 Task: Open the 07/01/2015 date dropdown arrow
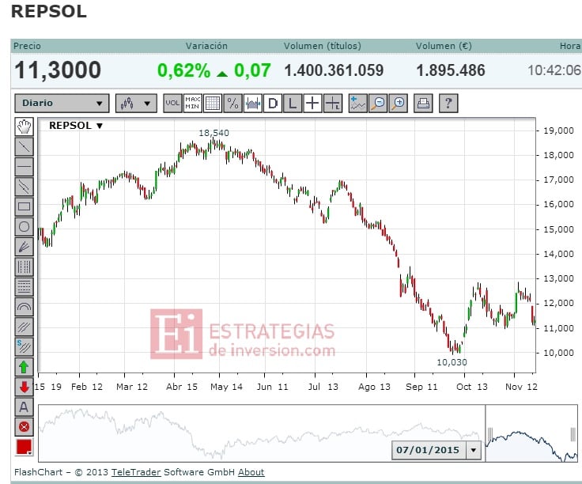click(x=474, y=450)
